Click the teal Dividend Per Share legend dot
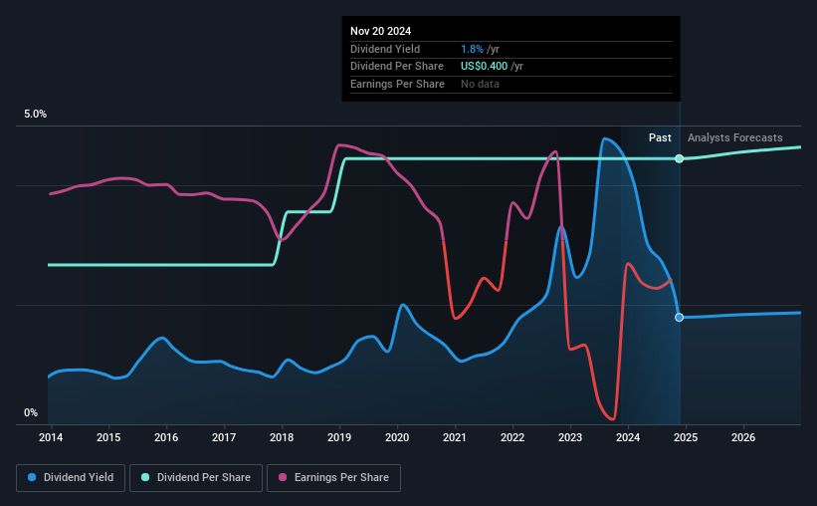 (x=145, y=477)
